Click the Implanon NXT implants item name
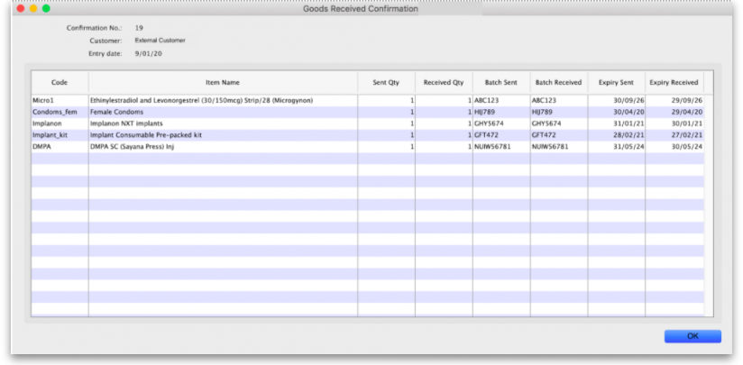The image size is (743, 365). 126,123
